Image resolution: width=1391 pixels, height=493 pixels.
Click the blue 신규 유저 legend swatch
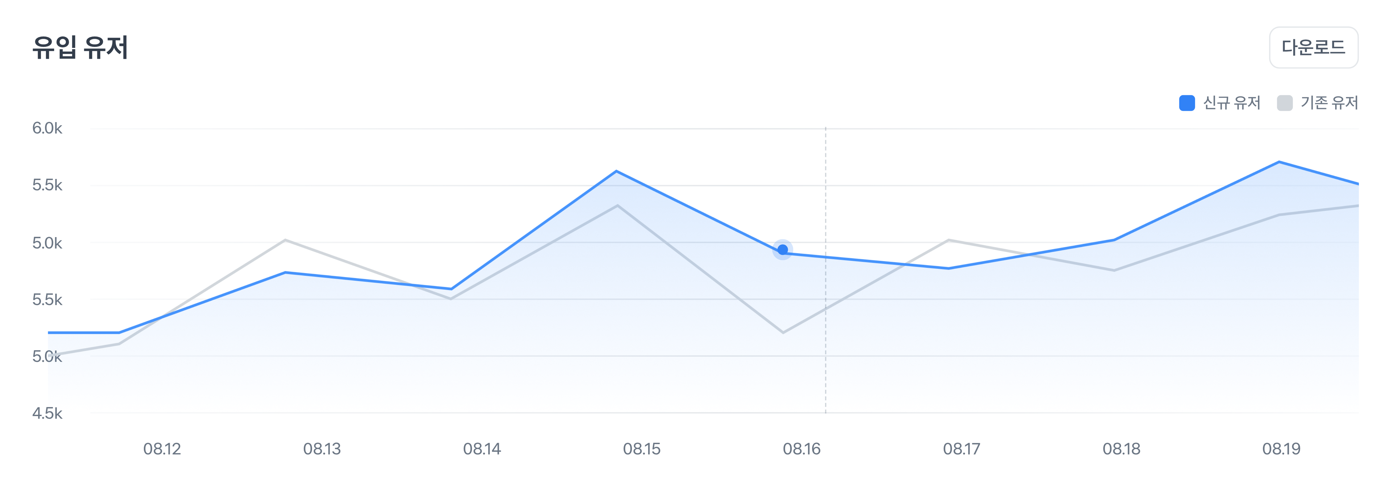pyautogui.click(x=1187, y=103)
